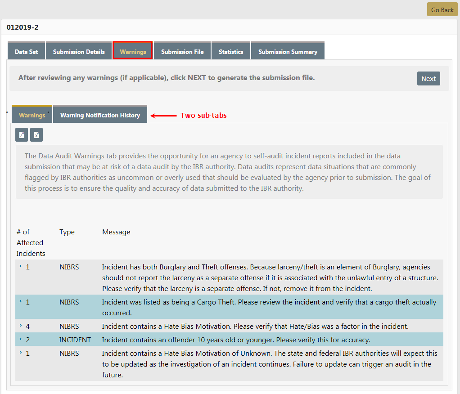Open the Data Set tab

click(x=27, y=52)
